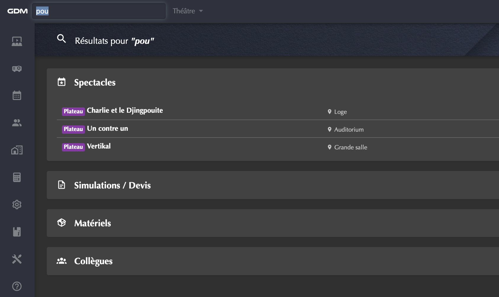The image size is (499, 297).
Task: Open the calculator icon in sidebar
Action: pyautogui.click(x=17, y=177)
